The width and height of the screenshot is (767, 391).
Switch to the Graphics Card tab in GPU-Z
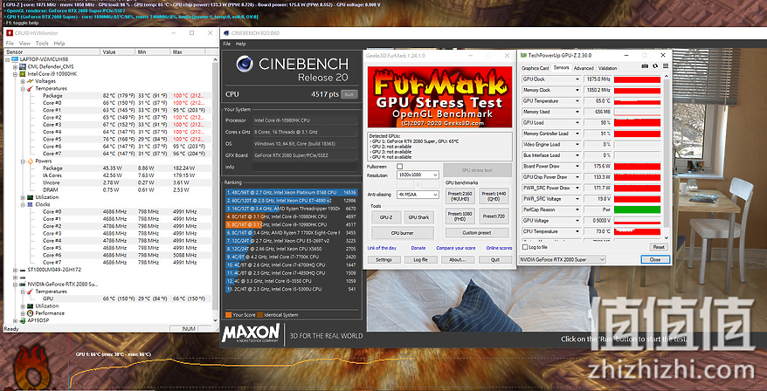[536, 68]
